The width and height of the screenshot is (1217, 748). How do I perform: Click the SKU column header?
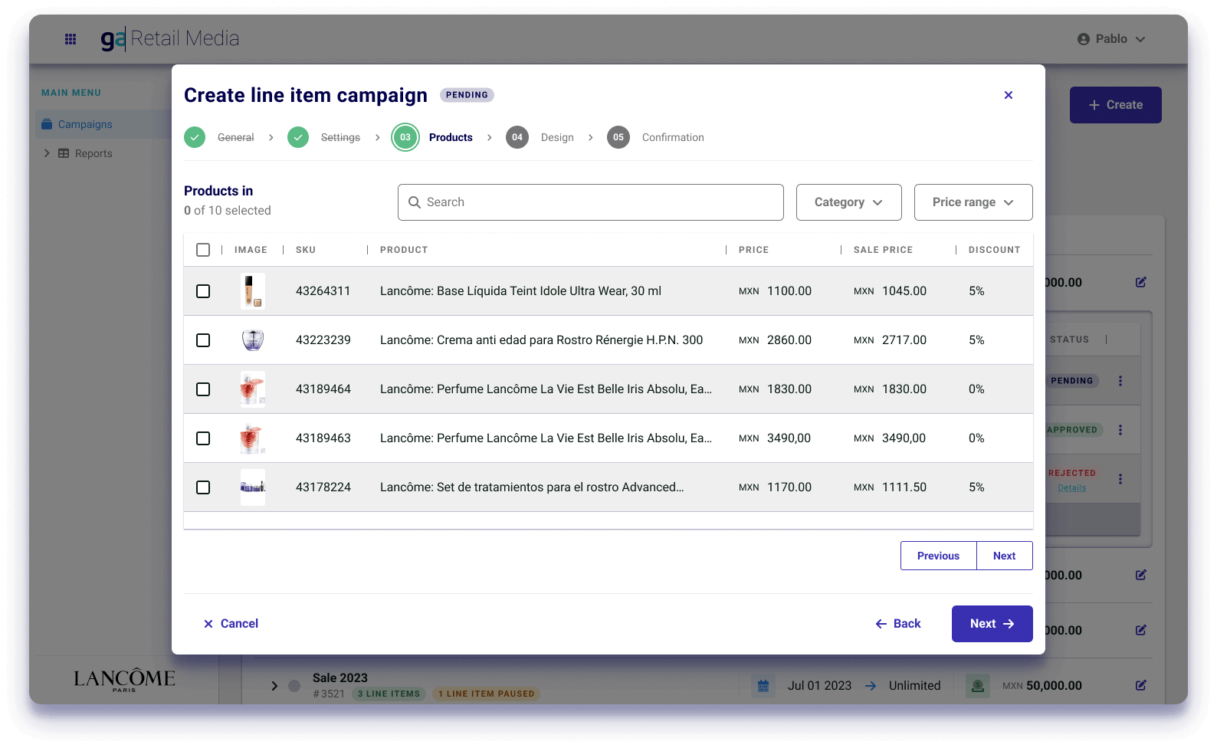coord(306,250)
